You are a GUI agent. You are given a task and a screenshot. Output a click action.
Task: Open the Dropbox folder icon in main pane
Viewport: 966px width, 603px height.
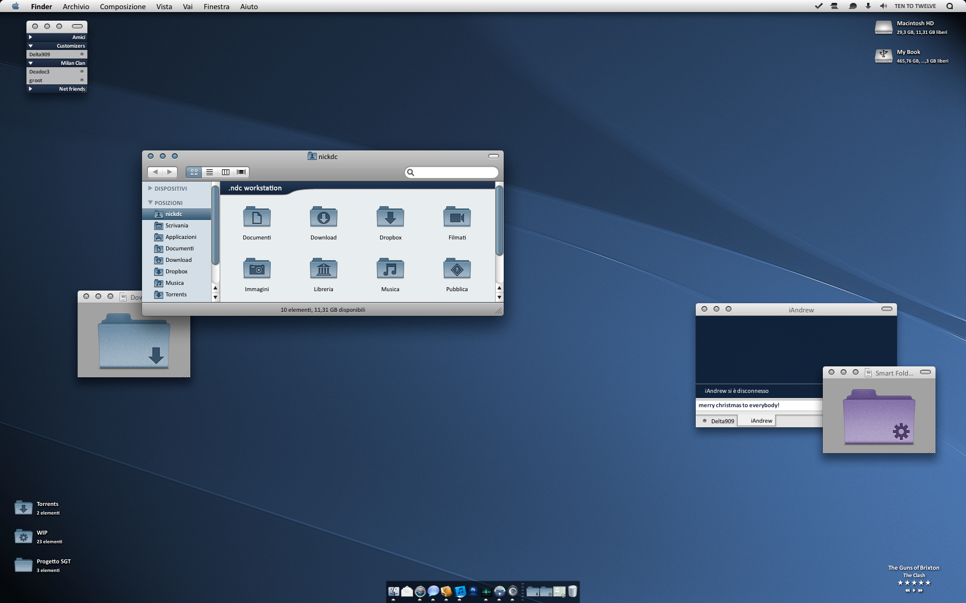point(390,217)
